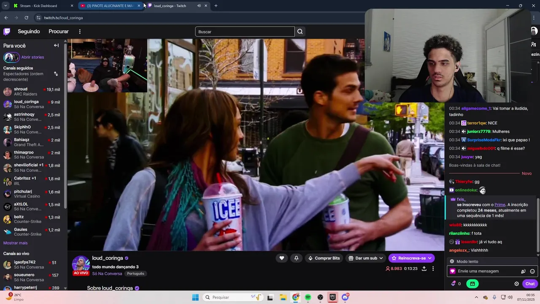Screen dimensions: 540x304
Task: Click the Modo lento info icon
Action: coord(452,261)
